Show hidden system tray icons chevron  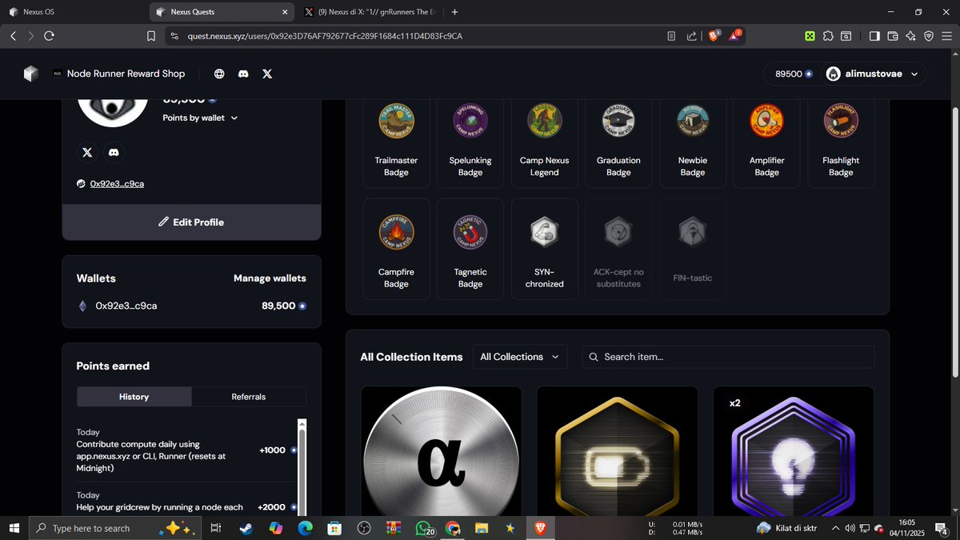click(x=836, y=528)
